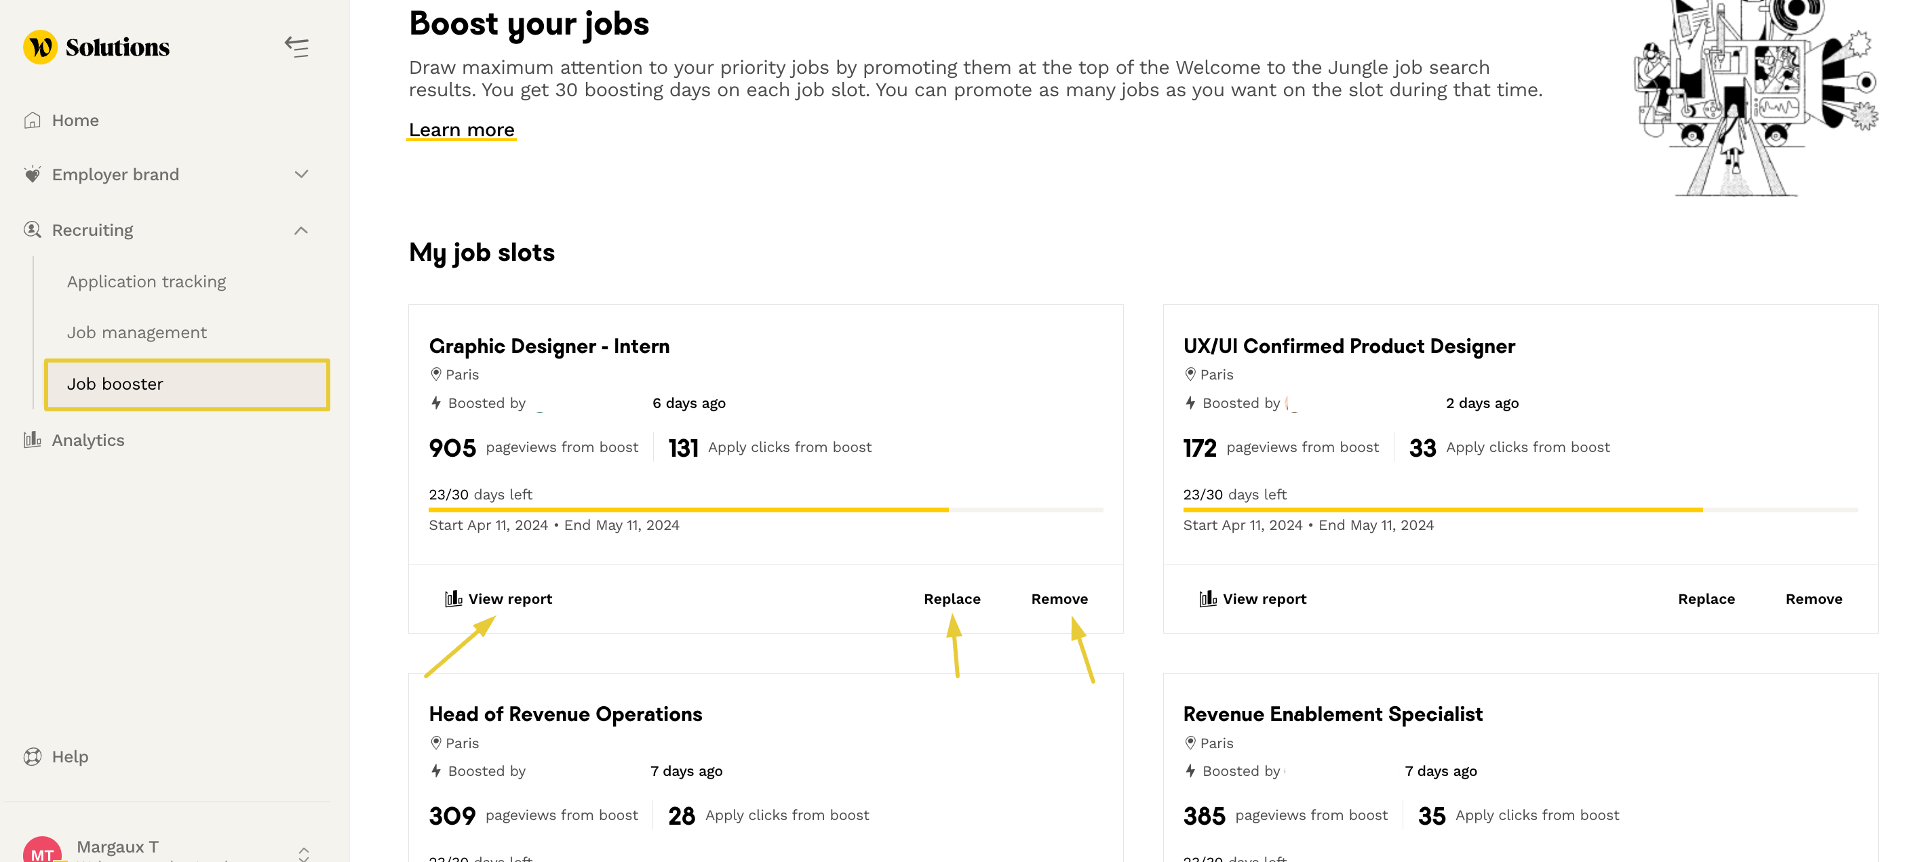
Task: Expand the Employer brand section chevron
Action: [x=301, y=174]
